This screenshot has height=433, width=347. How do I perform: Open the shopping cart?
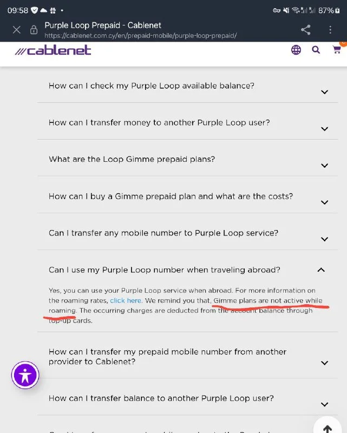[x=337, y=50]
